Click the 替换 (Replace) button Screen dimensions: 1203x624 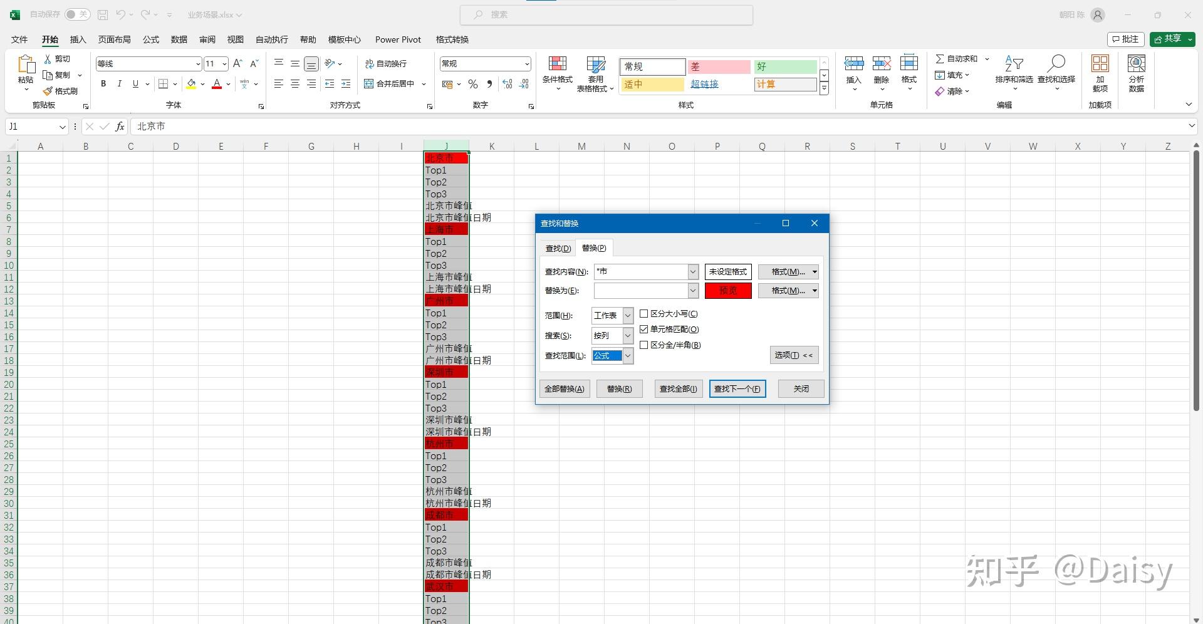(x=619, y=389)
